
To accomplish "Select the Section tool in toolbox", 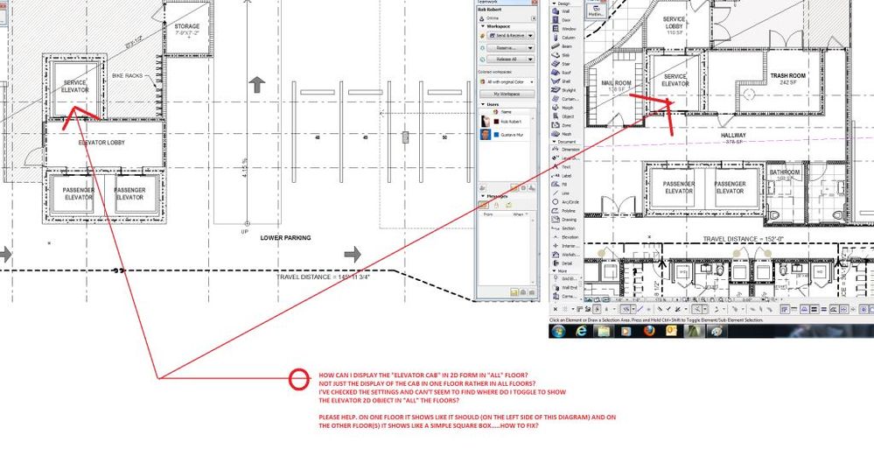I will tap(562, 228).
